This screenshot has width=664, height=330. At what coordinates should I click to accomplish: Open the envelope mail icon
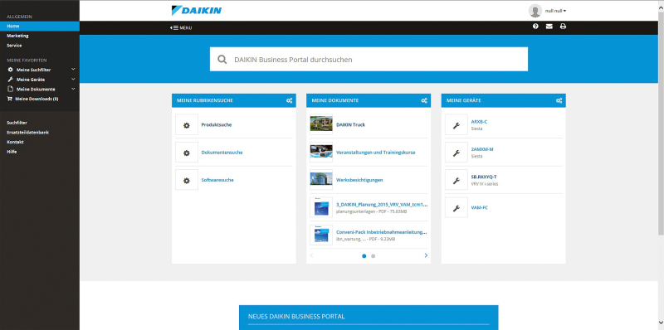(x=549, y=27)
